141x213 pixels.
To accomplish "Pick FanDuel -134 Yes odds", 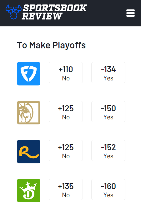I will (x=108, y=73).
